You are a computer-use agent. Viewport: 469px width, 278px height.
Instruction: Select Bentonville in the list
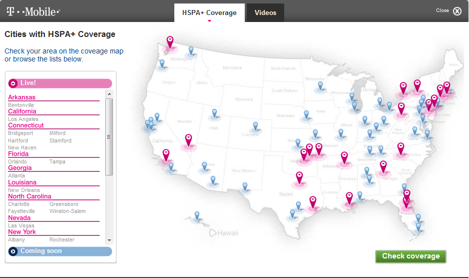tap(21, 105)
